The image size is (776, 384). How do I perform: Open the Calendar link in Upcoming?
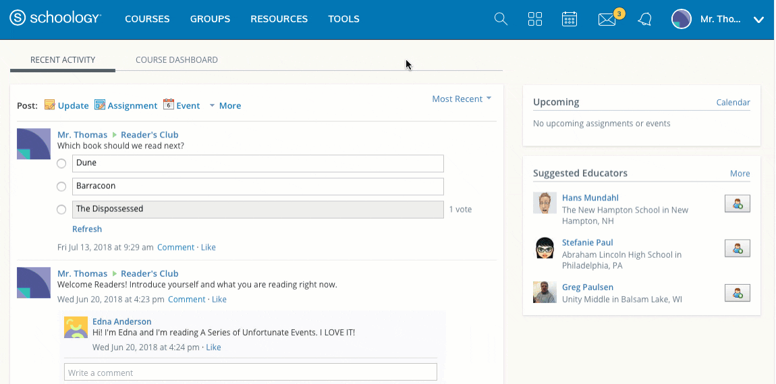(x=733, y=103)
